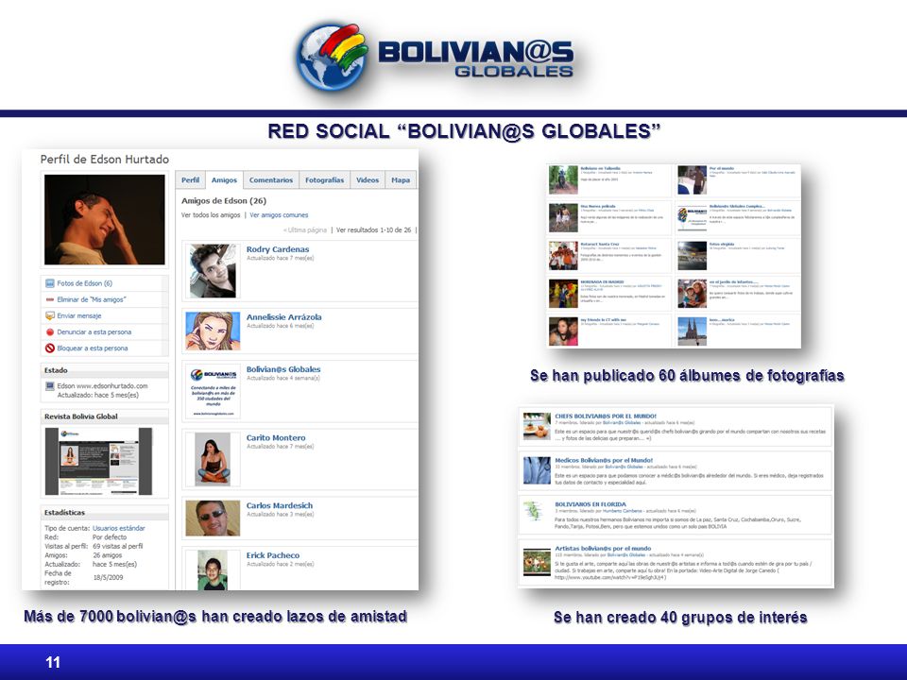Click Ver amigos comunes link
The width and height of the screenshot is (907, 680).
(x=279, y=215)
